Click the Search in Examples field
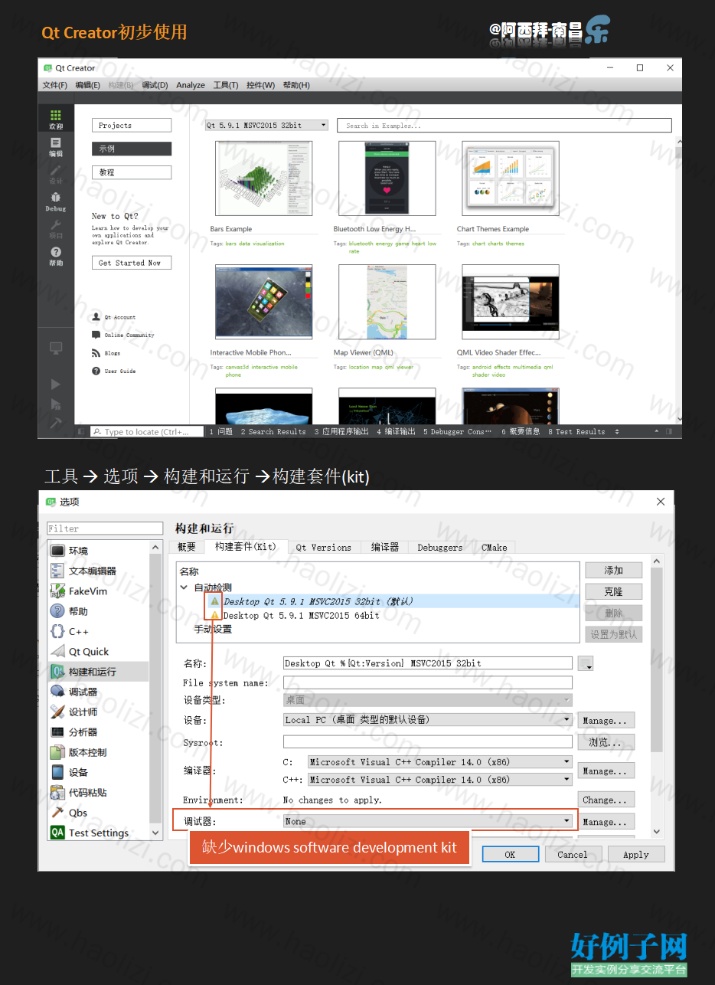Screen dimensions: 715x985 pyautogui.click(x=504, y=126)
